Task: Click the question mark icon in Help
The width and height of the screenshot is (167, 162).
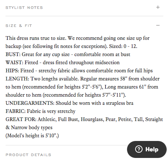Action: tap(139, 149)
